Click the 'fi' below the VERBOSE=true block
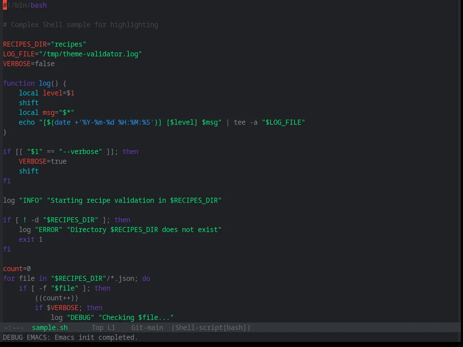 pos(7,181)
